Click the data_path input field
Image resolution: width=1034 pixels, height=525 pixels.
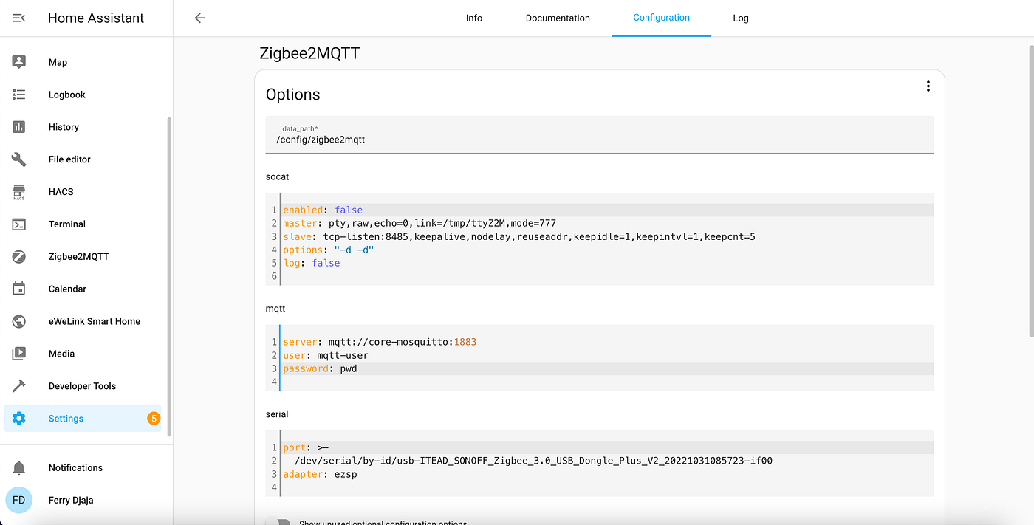point(599,134)
